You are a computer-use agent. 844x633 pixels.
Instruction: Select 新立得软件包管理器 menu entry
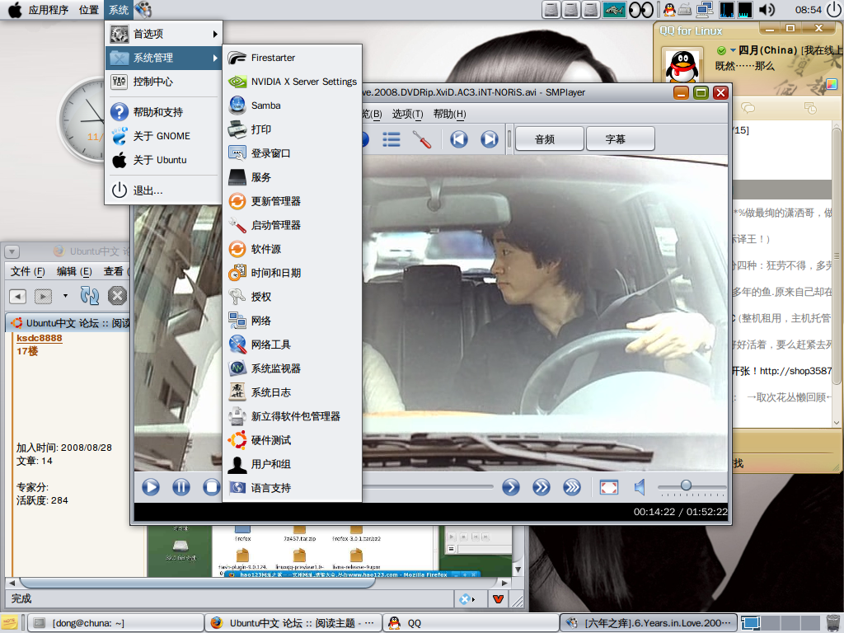[x=292, y=416]
